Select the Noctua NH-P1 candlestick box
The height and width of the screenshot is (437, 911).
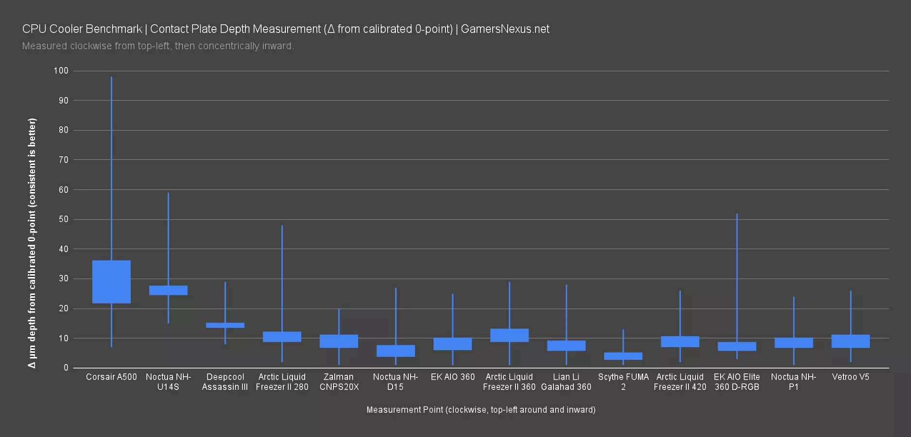click(x=793, y=343)
